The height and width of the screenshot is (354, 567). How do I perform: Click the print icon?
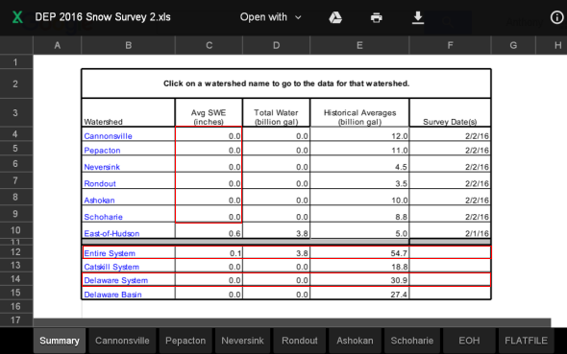377,17
